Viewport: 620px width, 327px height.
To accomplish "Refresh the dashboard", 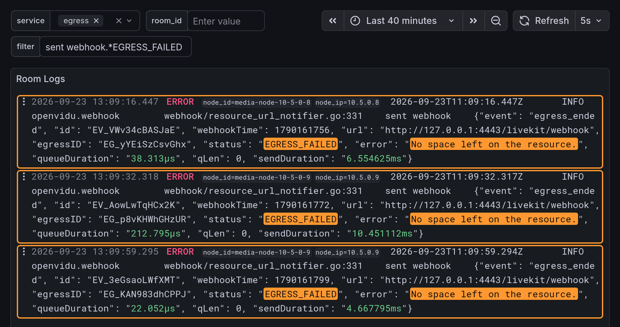I will [544, 21].
